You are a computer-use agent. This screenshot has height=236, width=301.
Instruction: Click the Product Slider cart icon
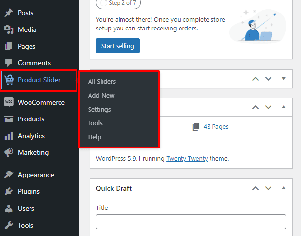click(9, 80)
